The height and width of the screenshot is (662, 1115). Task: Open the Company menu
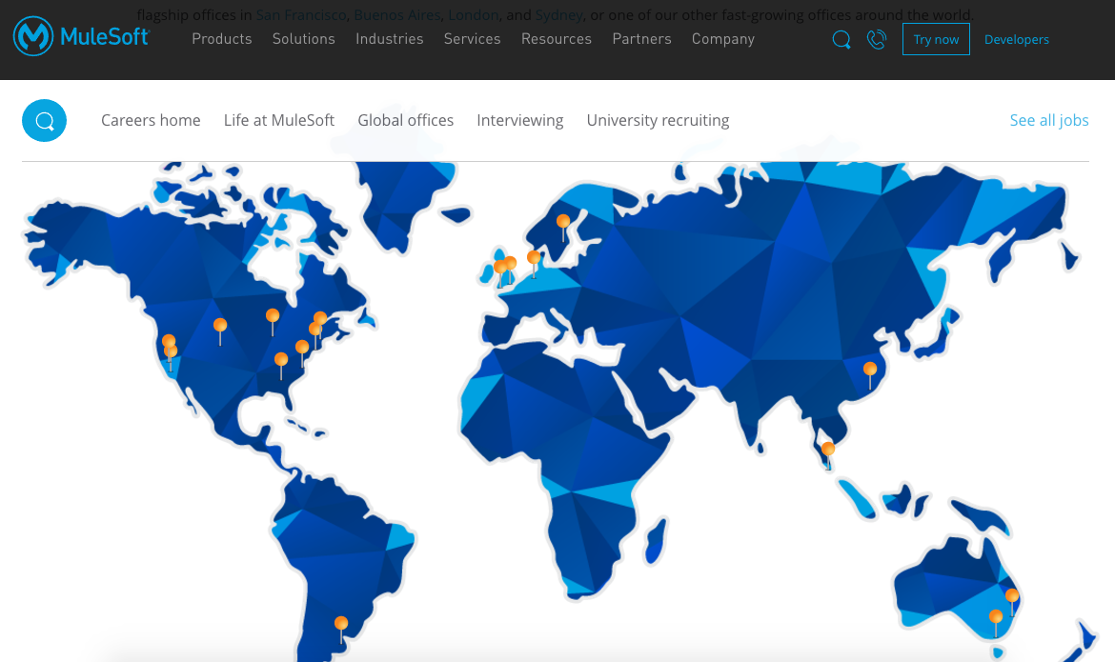(723, 39)
